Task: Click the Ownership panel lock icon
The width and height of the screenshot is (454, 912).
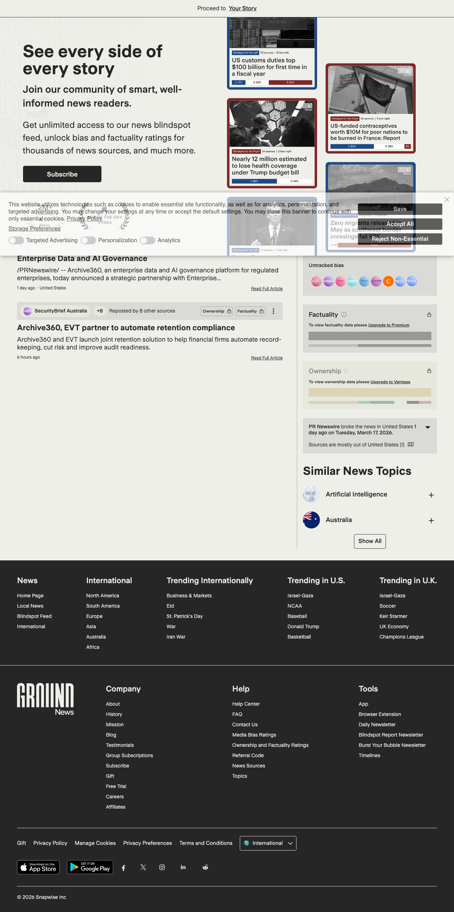Action: pyautogui.click(x=429, y=371)
